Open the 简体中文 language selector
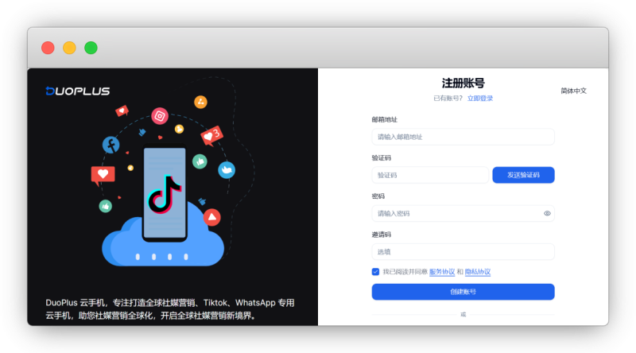 click(x=573, y=91)
